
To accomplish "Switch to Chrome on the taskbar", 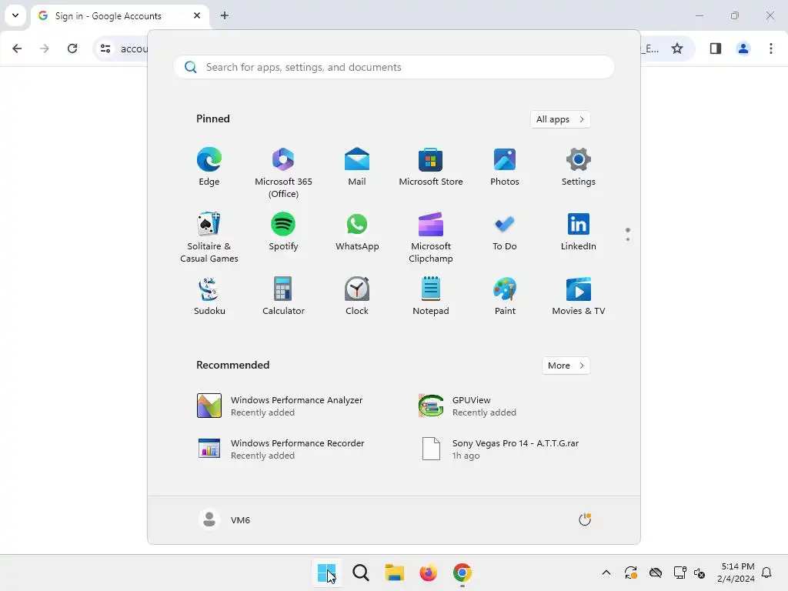I will [x=462, y=573].
